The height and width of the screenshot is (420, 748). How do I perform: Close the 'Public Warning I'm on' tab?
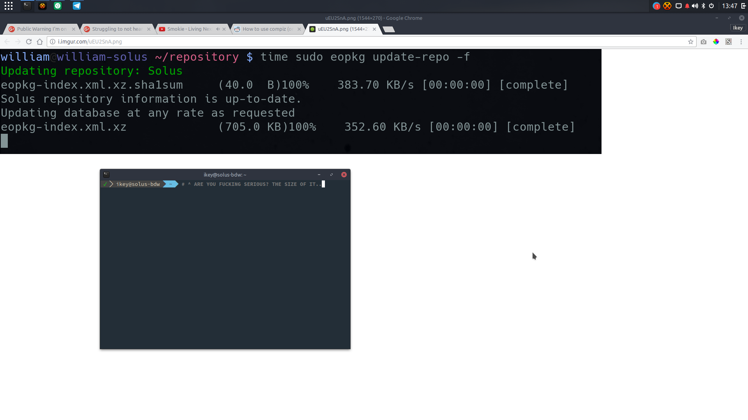tap(74, 29)
